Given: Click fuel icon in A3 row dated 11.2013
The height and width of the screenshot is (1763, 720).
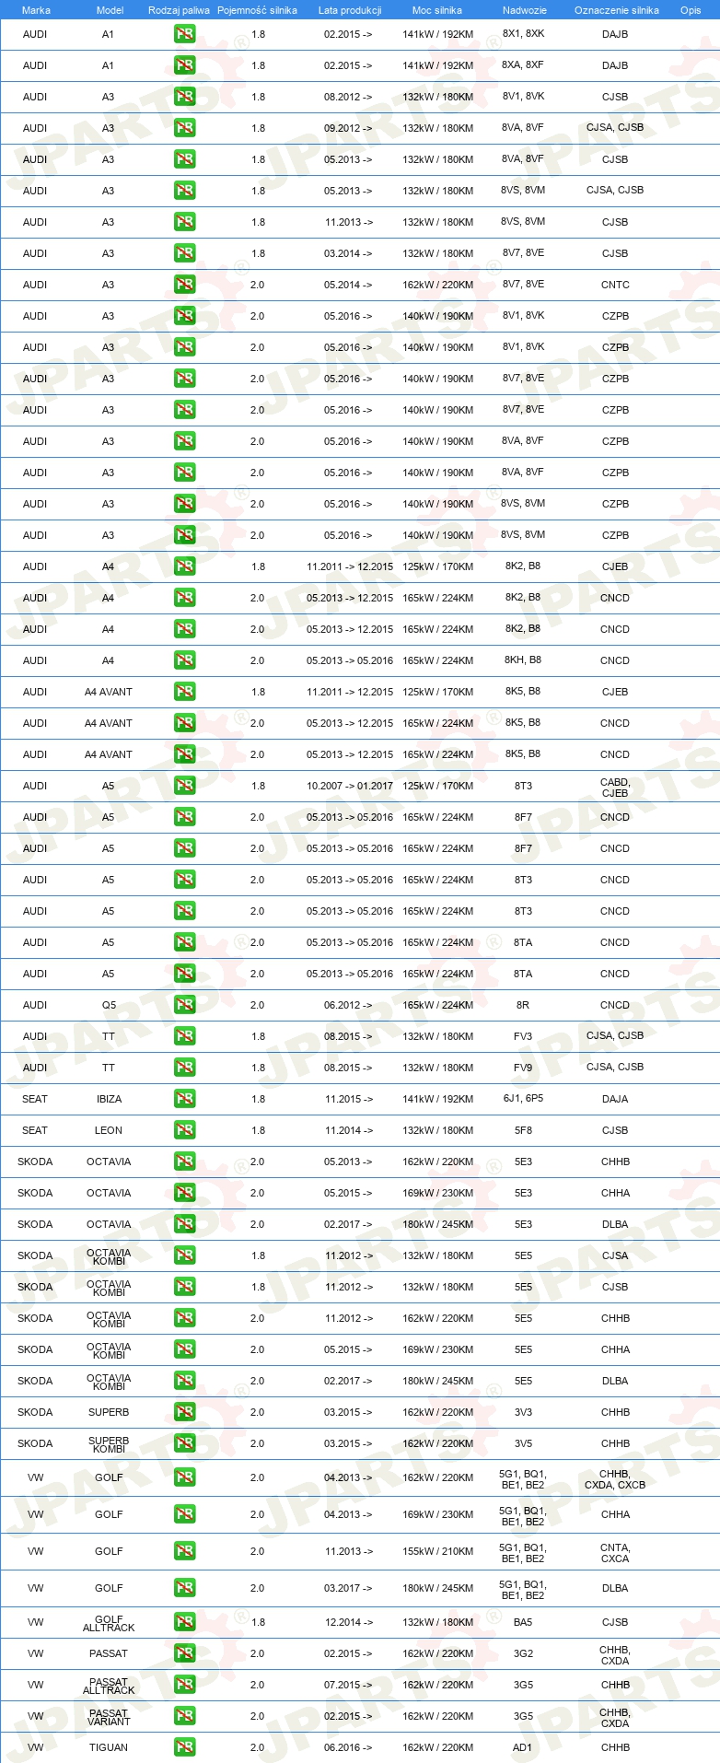Looking at the screenshot, I should tap(184, 222).
